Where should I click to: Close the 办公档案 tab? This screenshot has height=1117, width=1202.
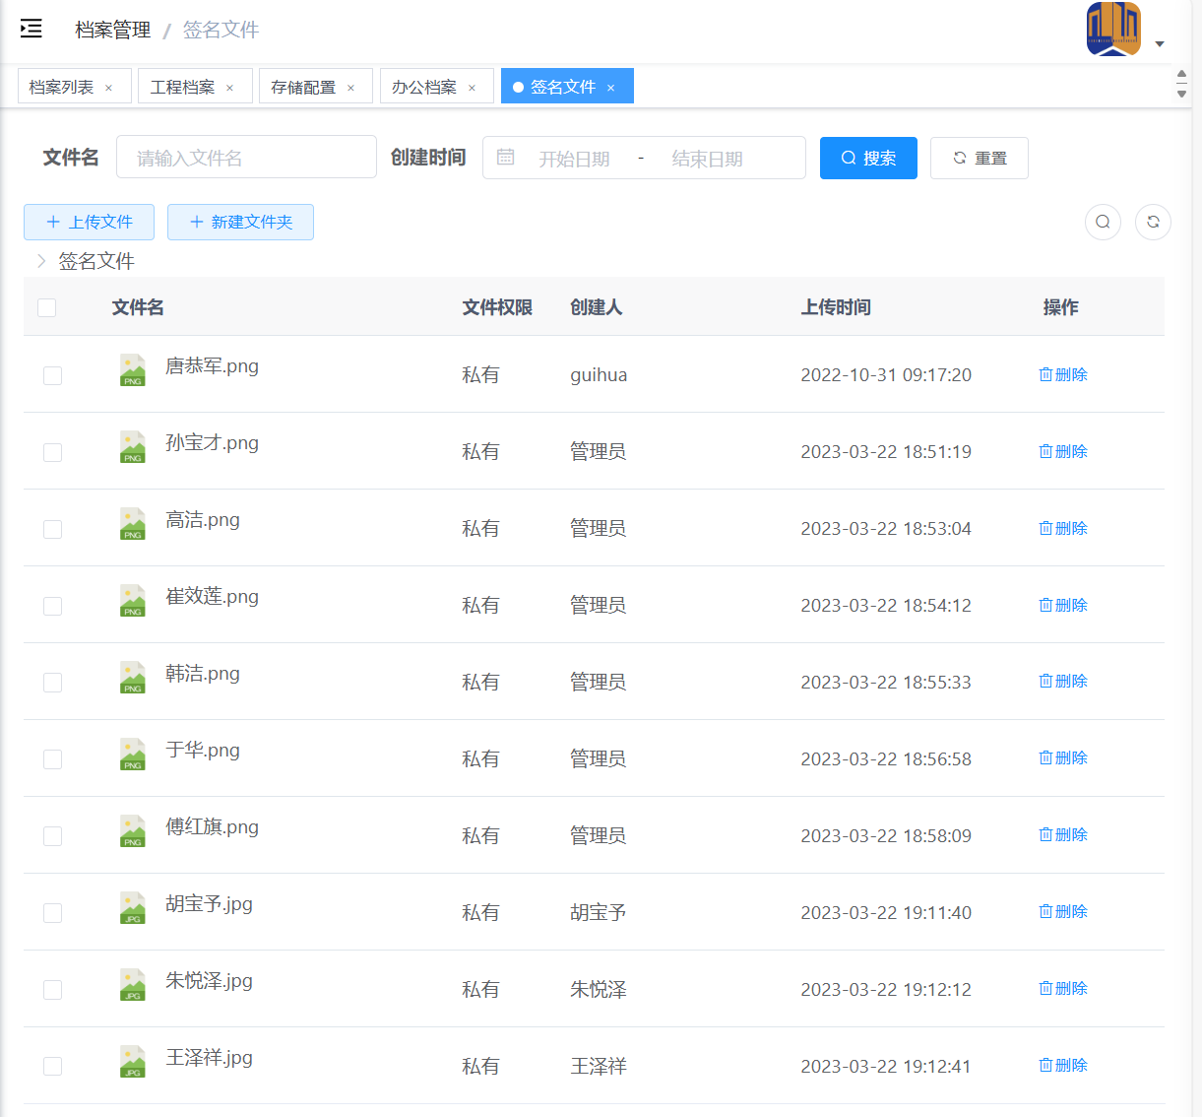tap(472, 88)
